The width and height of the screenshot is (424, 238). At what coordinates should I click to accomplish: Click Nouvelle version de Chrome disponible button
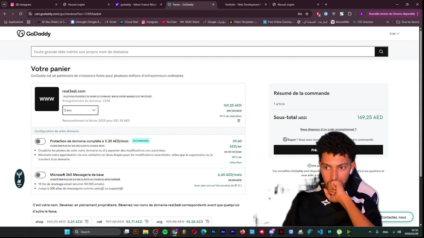392,14
